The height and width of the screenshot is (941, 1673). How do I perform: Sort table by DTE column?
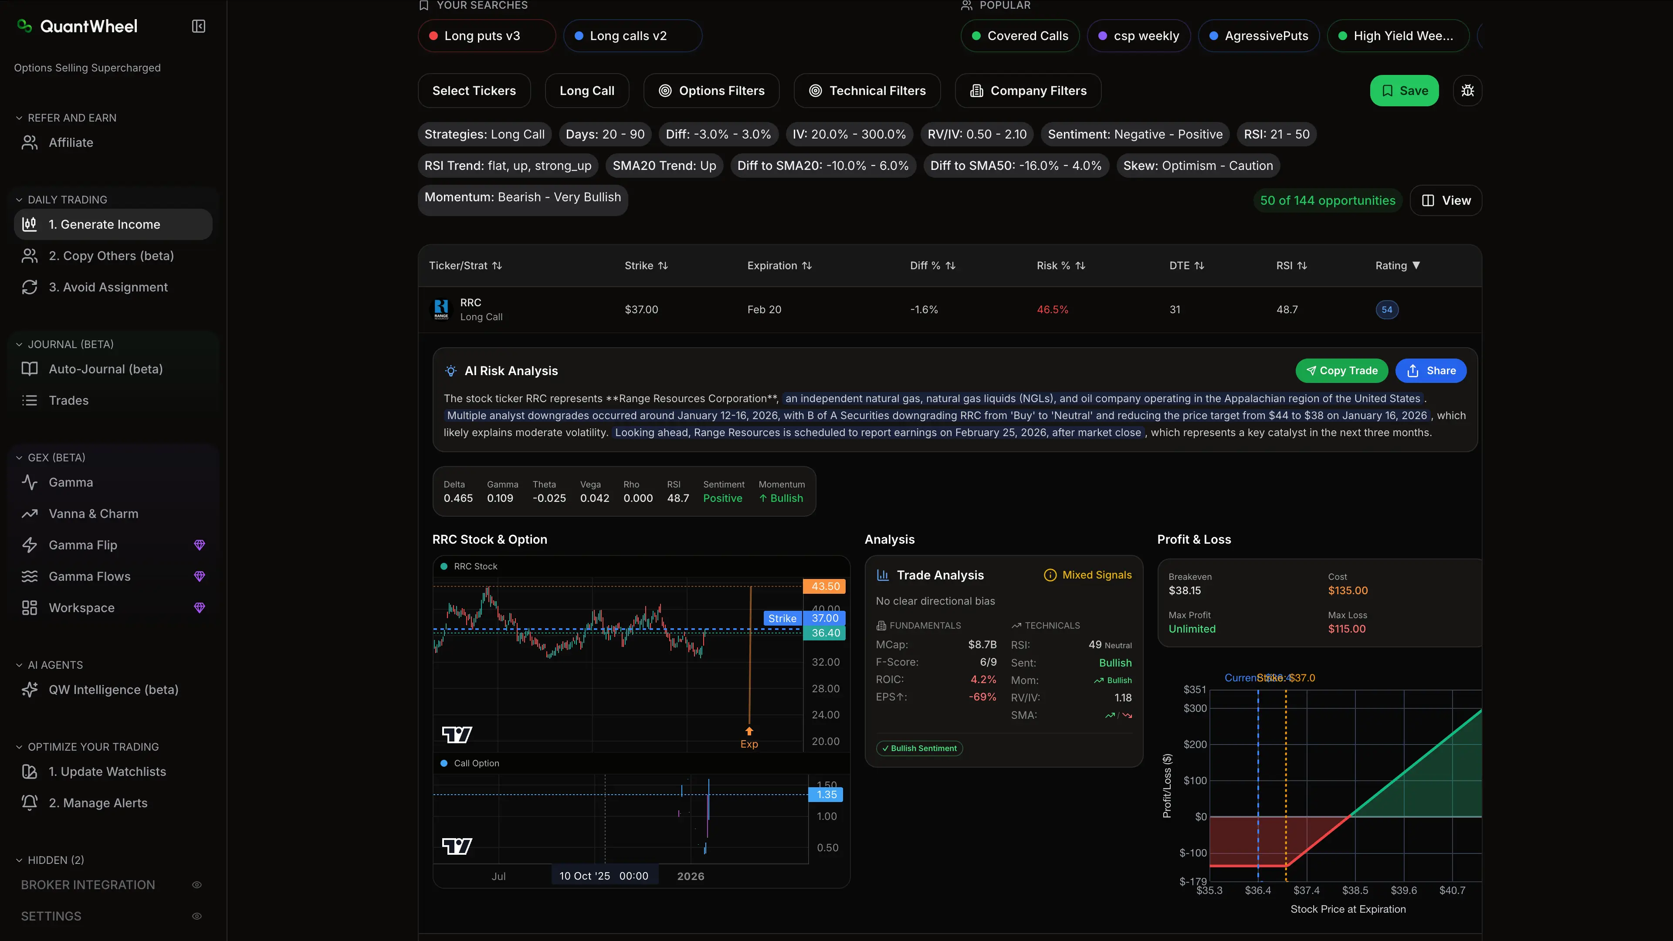point(1186,266)
